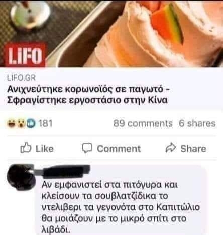Image resolution: width=223 pixels, height=235 pixels.
Task: Open the blue like reaction icon
Action: coord(31,123)
